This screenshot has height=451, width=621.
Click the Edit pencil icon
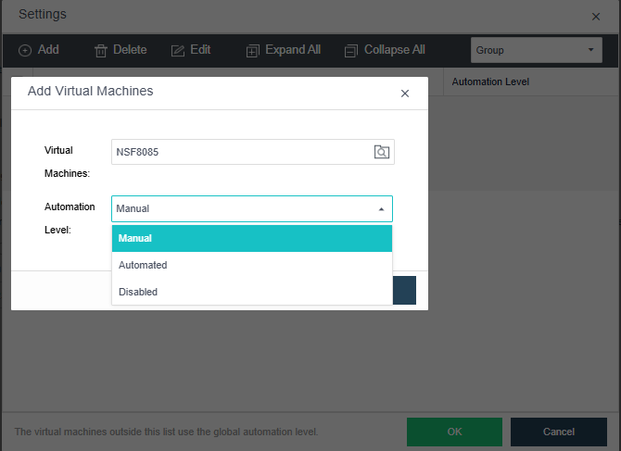178,50
